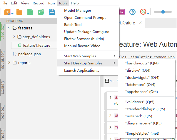Click the purple command prompt icon
Viewport: 177px width, 140px height.
[122, 12]
